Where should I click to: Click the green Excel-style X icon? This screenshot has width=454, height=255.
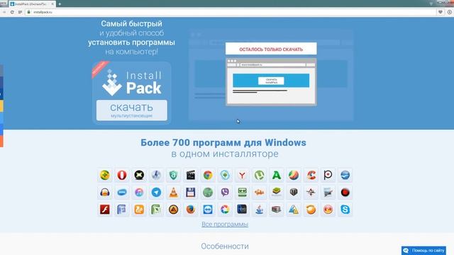[156, 210]
